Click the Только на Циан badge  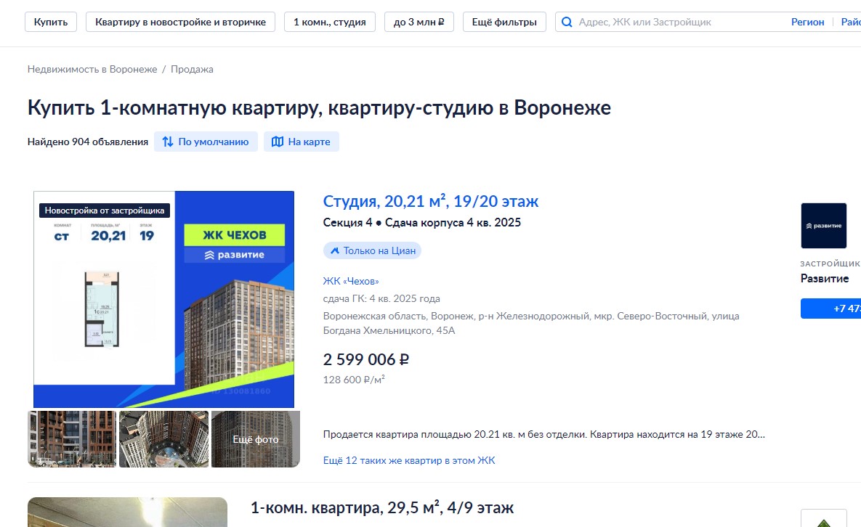tap(372, 250)
